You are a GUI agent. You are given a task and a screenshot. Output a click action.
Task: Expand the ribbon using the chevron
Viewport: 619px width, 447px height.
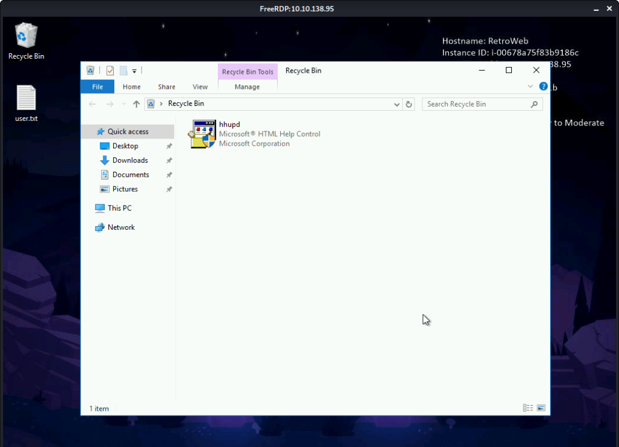click(531, 86)
